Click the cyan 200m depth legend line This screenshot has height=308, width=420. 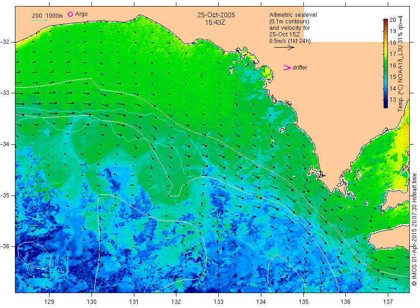click(x=39, y=20)
